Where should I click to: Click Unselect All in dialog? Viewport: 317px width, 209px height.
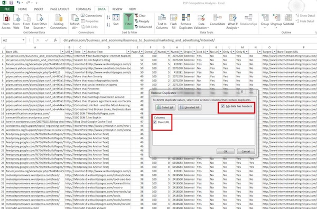(x=190, y=107)
